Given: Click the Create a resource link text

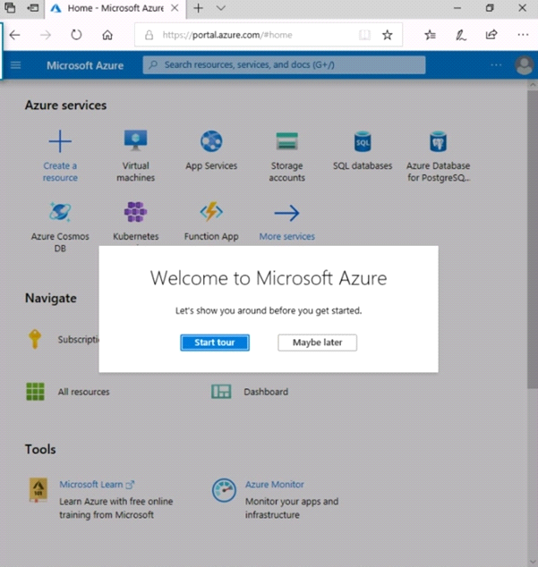Looking at the screenshot, I should coord(60,172).
